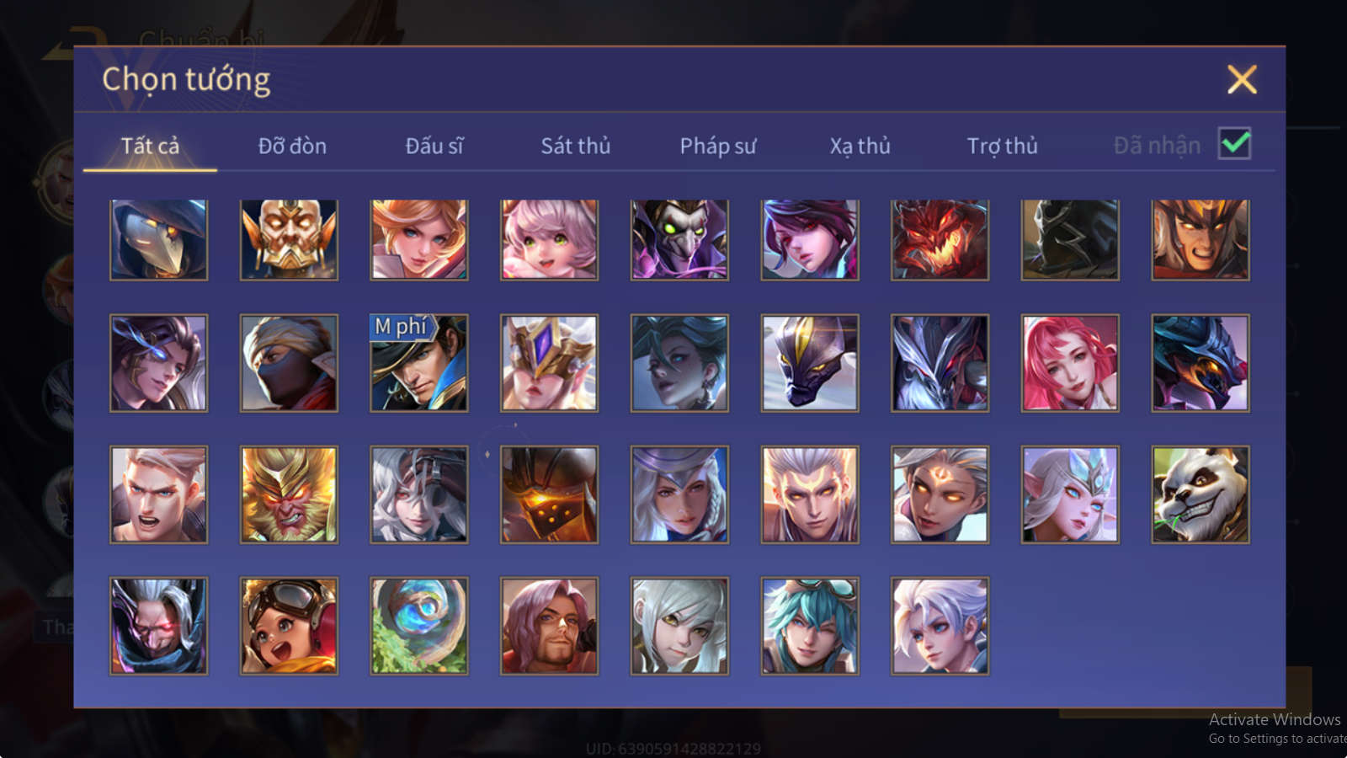The height and width of the screenshot is (758, 1347).
Task: Choose the masked ninja with headwrap
Action: click(x=289, y=363)
